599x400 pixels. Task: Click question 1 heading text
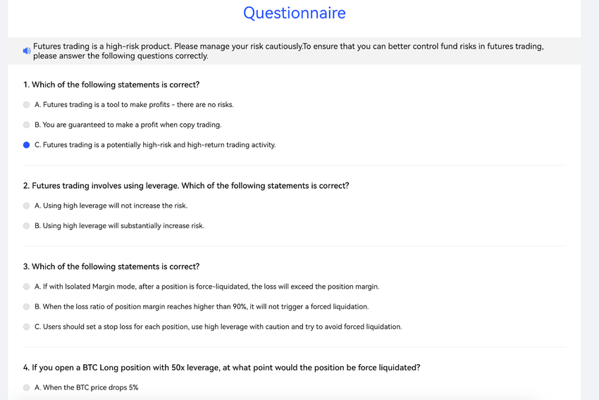click(x=111, y=85)
